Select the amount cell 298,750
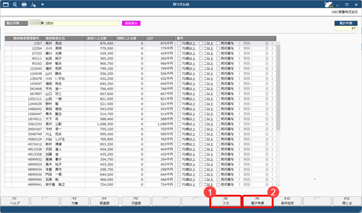This screenshot has width=362, height=213. 100,169
